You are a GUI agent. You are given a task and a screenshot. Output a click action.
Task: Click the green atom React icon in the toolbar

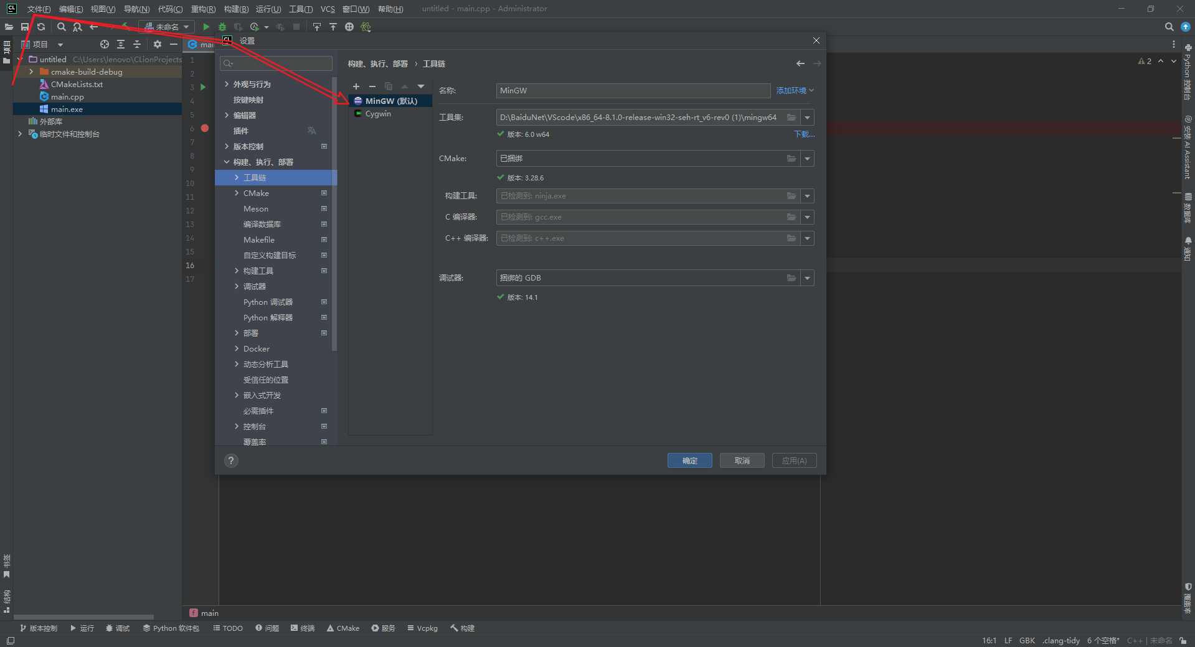366,27
